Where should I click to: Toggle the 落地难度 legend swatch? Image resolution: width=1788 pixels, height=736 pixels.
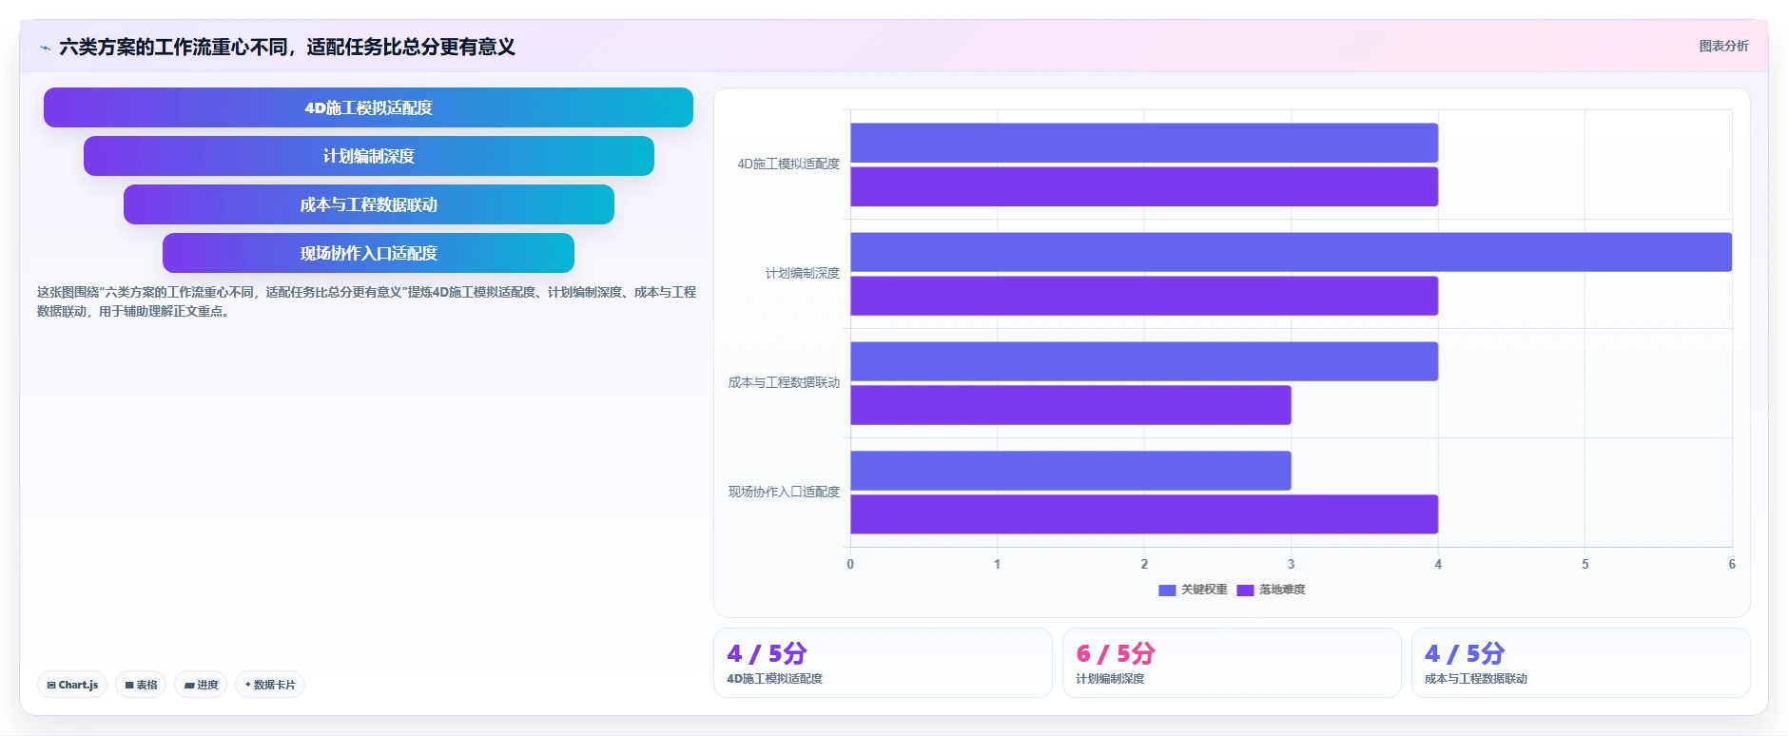click(1245, 590)
